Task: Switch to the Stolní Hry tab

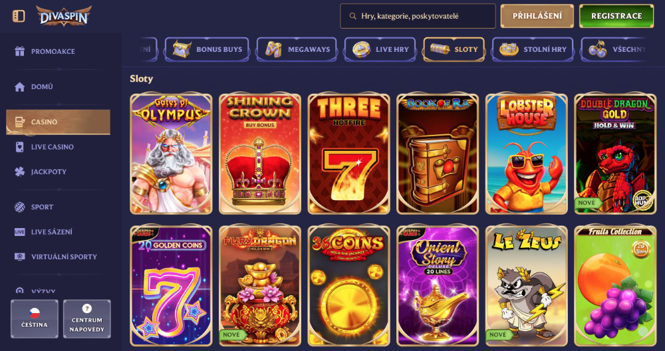Action: click(533, 50)
